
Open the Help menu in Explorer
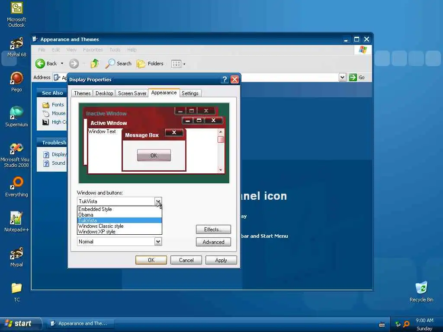(x=132, y=50)
